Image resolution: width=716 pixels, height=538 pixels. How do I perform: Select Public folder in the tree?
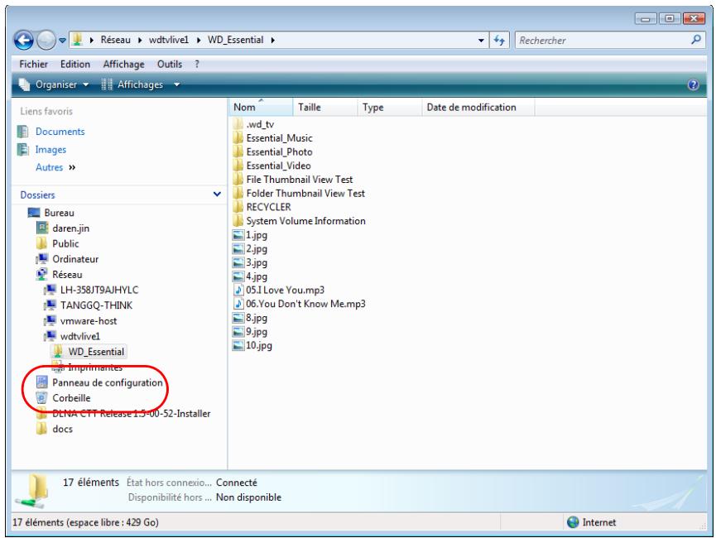[x=65, y=244]
